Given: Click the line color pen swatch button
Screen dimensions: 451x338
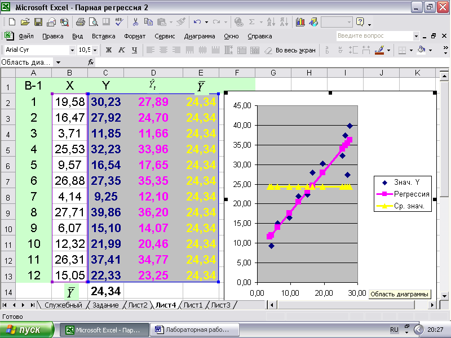Looking at the screenshot, I should point(379,50).
